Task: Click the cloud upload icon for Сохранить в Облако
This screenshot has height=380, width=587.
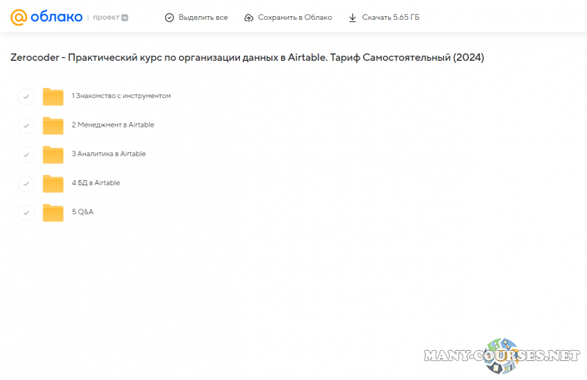Action: point(249,18)
